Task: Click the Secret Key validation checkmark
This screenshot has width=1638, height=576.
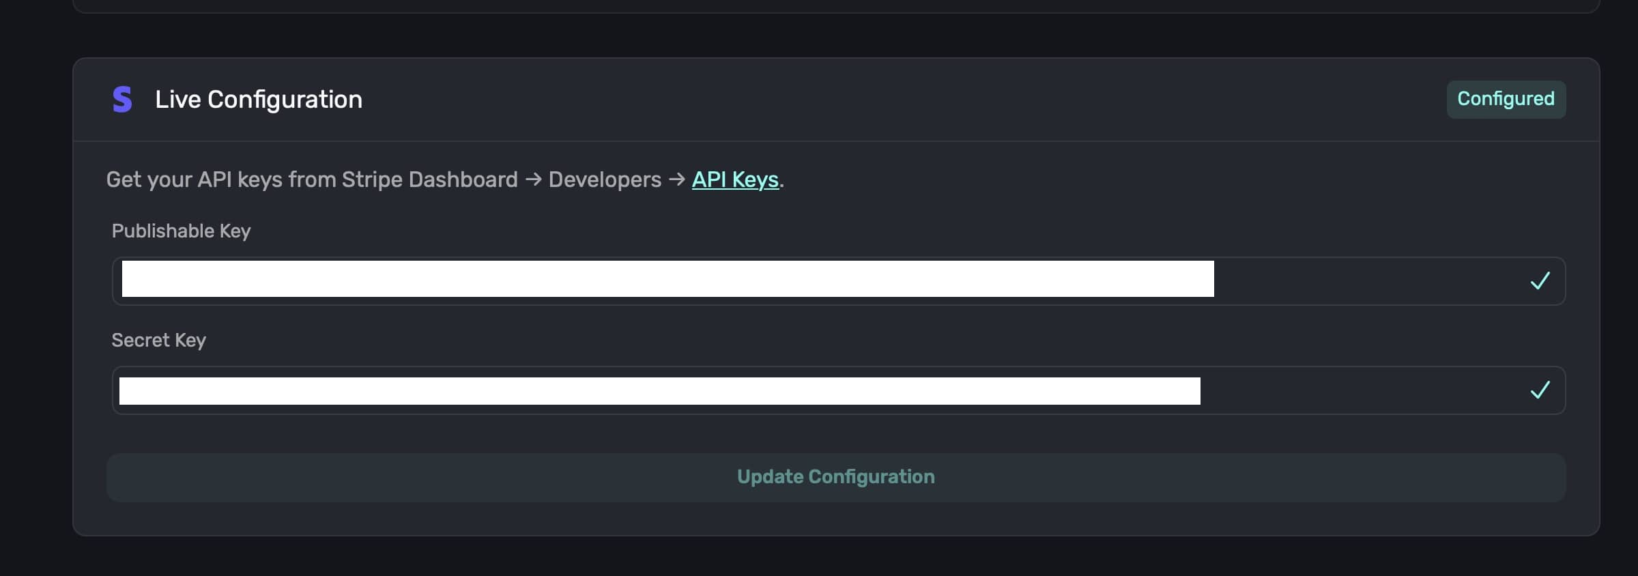Action: [1540, 390]
